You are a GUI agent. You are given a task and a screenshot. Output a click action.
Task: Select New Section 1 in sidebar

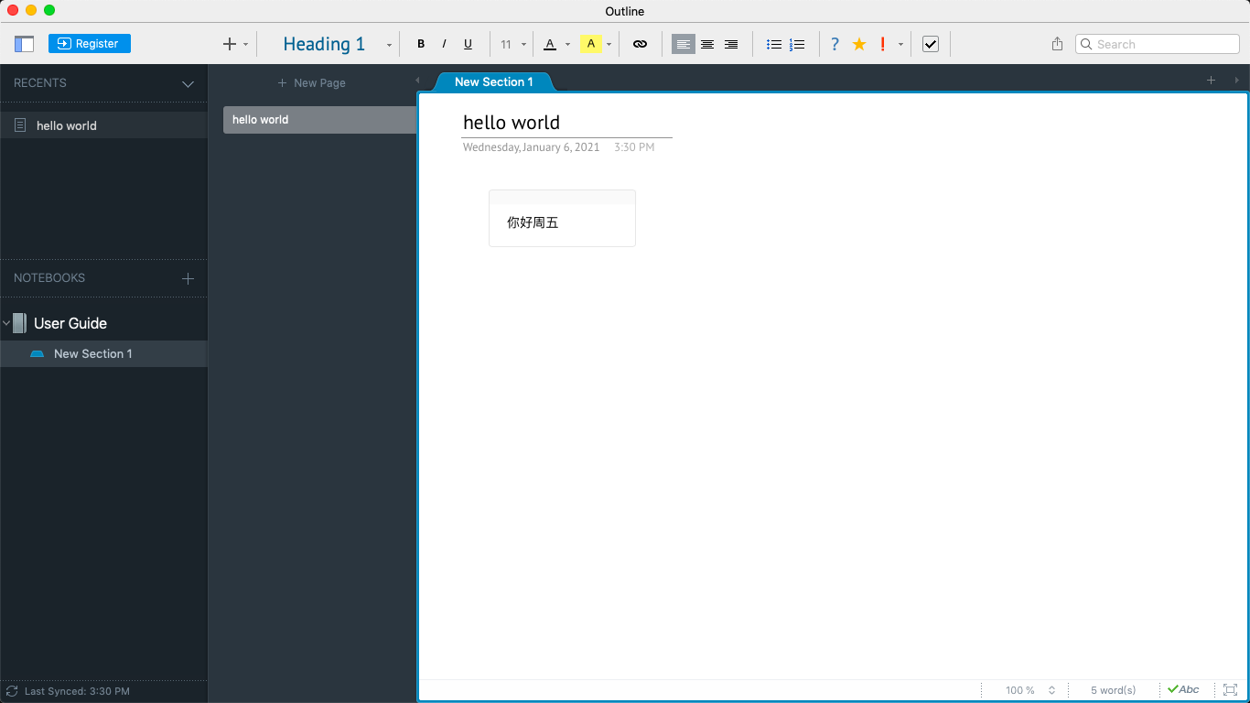pos(104,354)
